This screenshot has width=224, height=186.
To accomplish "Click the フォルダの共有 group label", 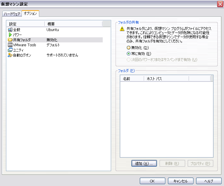I will pyautogui.click(x=128, y=22).
